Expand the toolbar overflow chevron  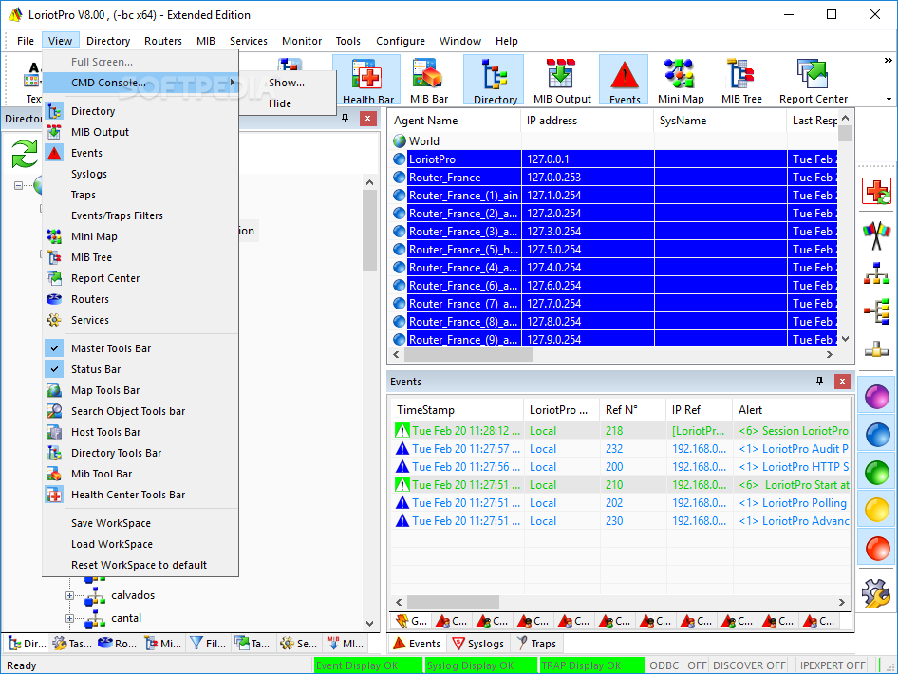(888, 60)
